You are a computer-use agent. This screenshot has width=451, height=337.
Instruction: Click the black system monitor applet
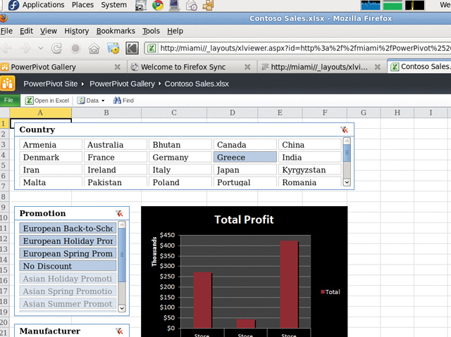pyautogui.click(x=414, y=5)
